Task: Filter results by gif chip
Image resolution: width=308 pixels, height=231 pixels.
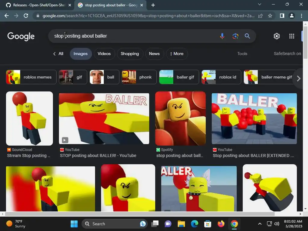Action: point(73,77)
